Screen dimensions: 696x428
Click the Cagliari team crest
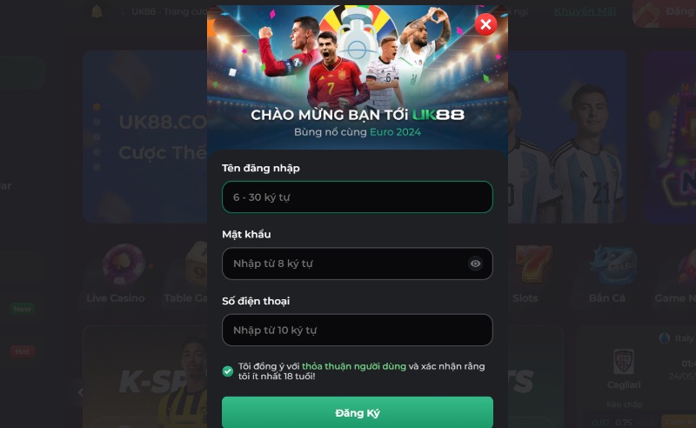pos(624,361)
